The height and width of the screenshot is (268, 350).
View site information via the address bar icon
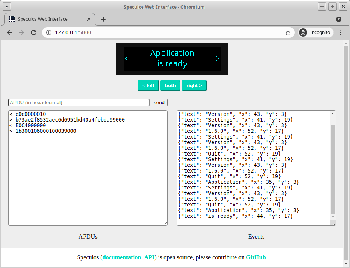click(x=48, y=32)
